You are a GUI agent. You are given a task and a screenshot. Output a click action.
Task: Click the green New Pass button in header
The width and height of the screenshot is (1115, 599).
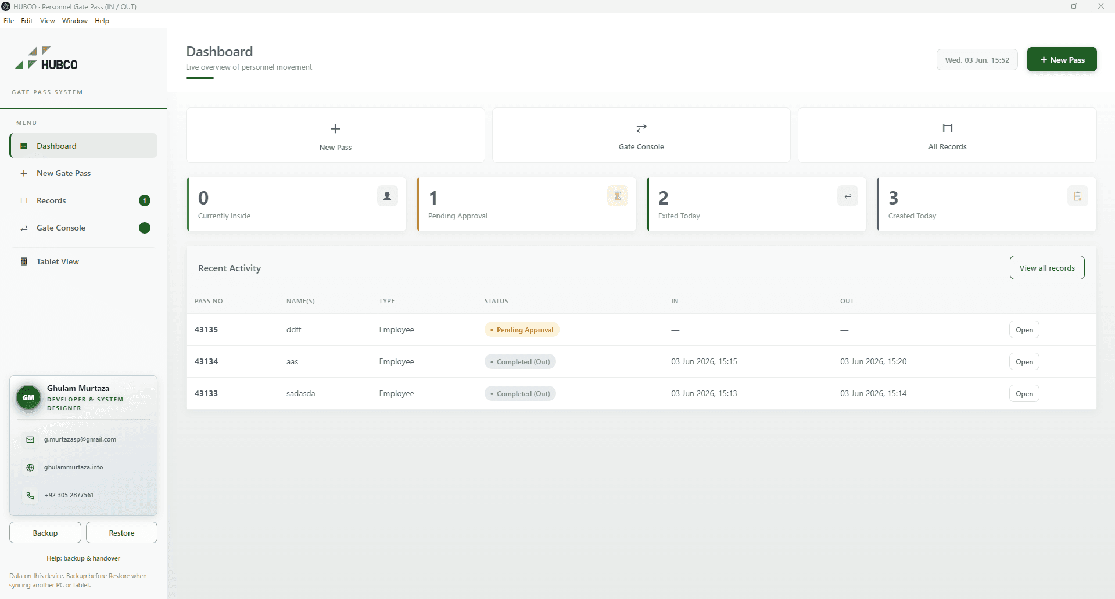1062,60
